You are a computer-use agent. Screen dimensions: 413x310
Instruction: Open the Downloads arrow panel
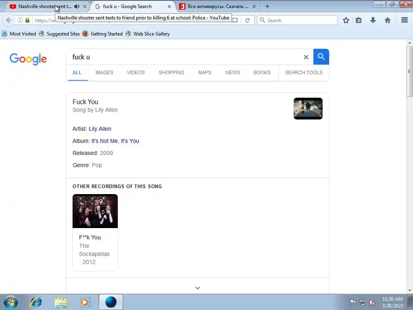[373, 20]
